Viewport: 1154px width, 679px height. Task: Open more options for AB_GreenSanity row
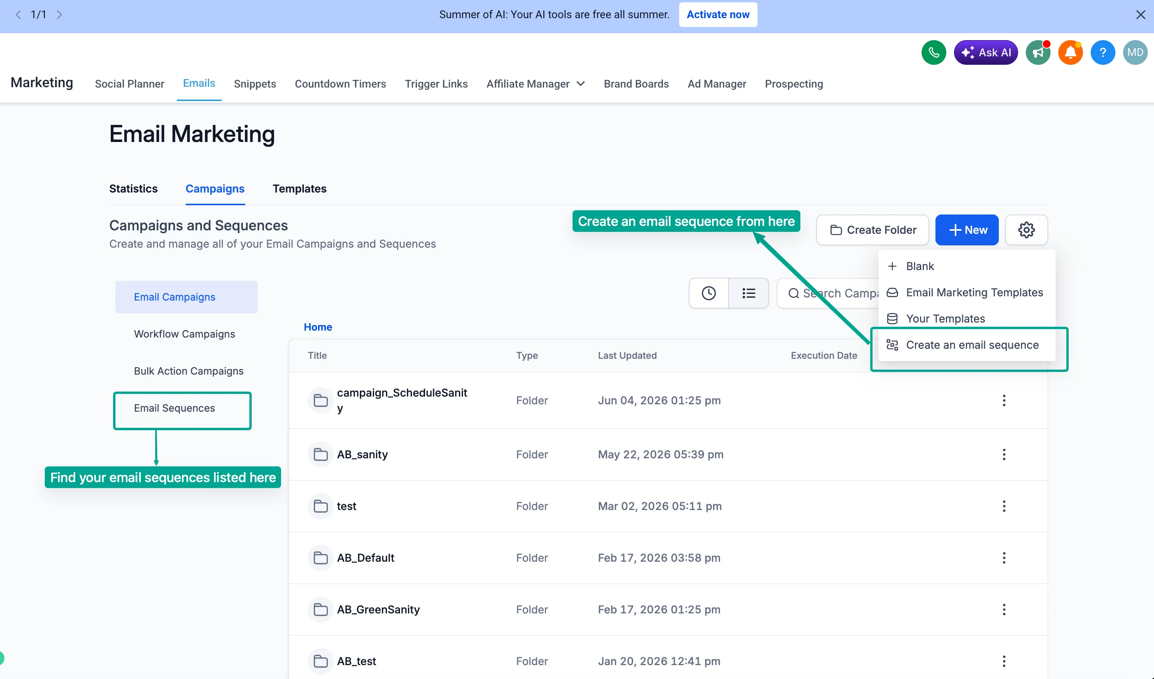(1004, 610)
